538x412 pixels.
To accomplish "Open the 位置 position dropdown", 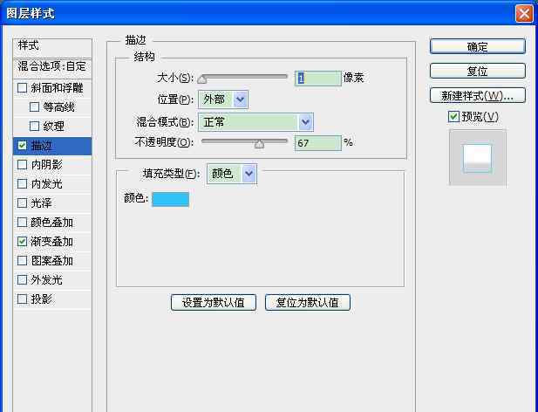I will [223, 100].
